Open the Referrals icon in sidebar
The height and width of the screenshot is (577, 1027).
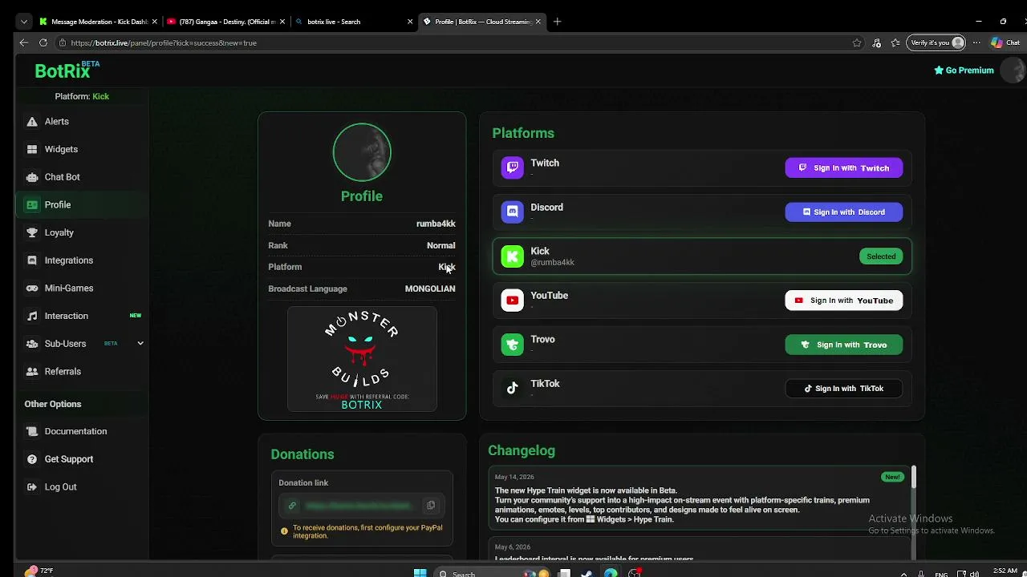(x=32, y=372)
